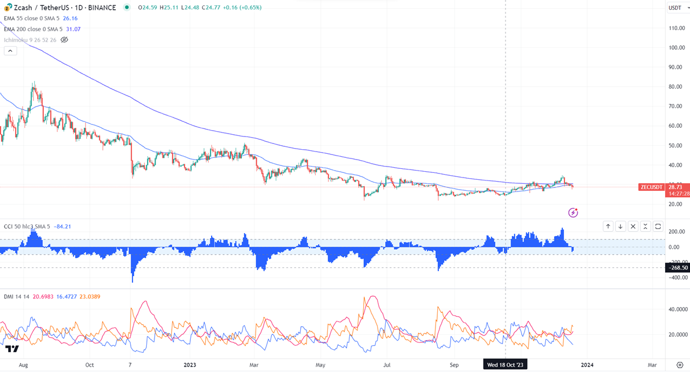Collapse the CCI pane
690x373 pixels.
coord(645,227)
